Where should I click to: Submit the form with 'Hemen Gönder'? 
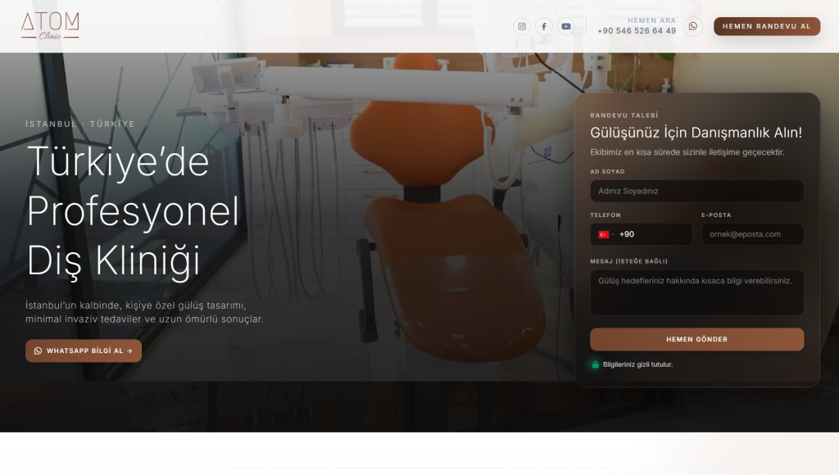(x=696, y=339)
